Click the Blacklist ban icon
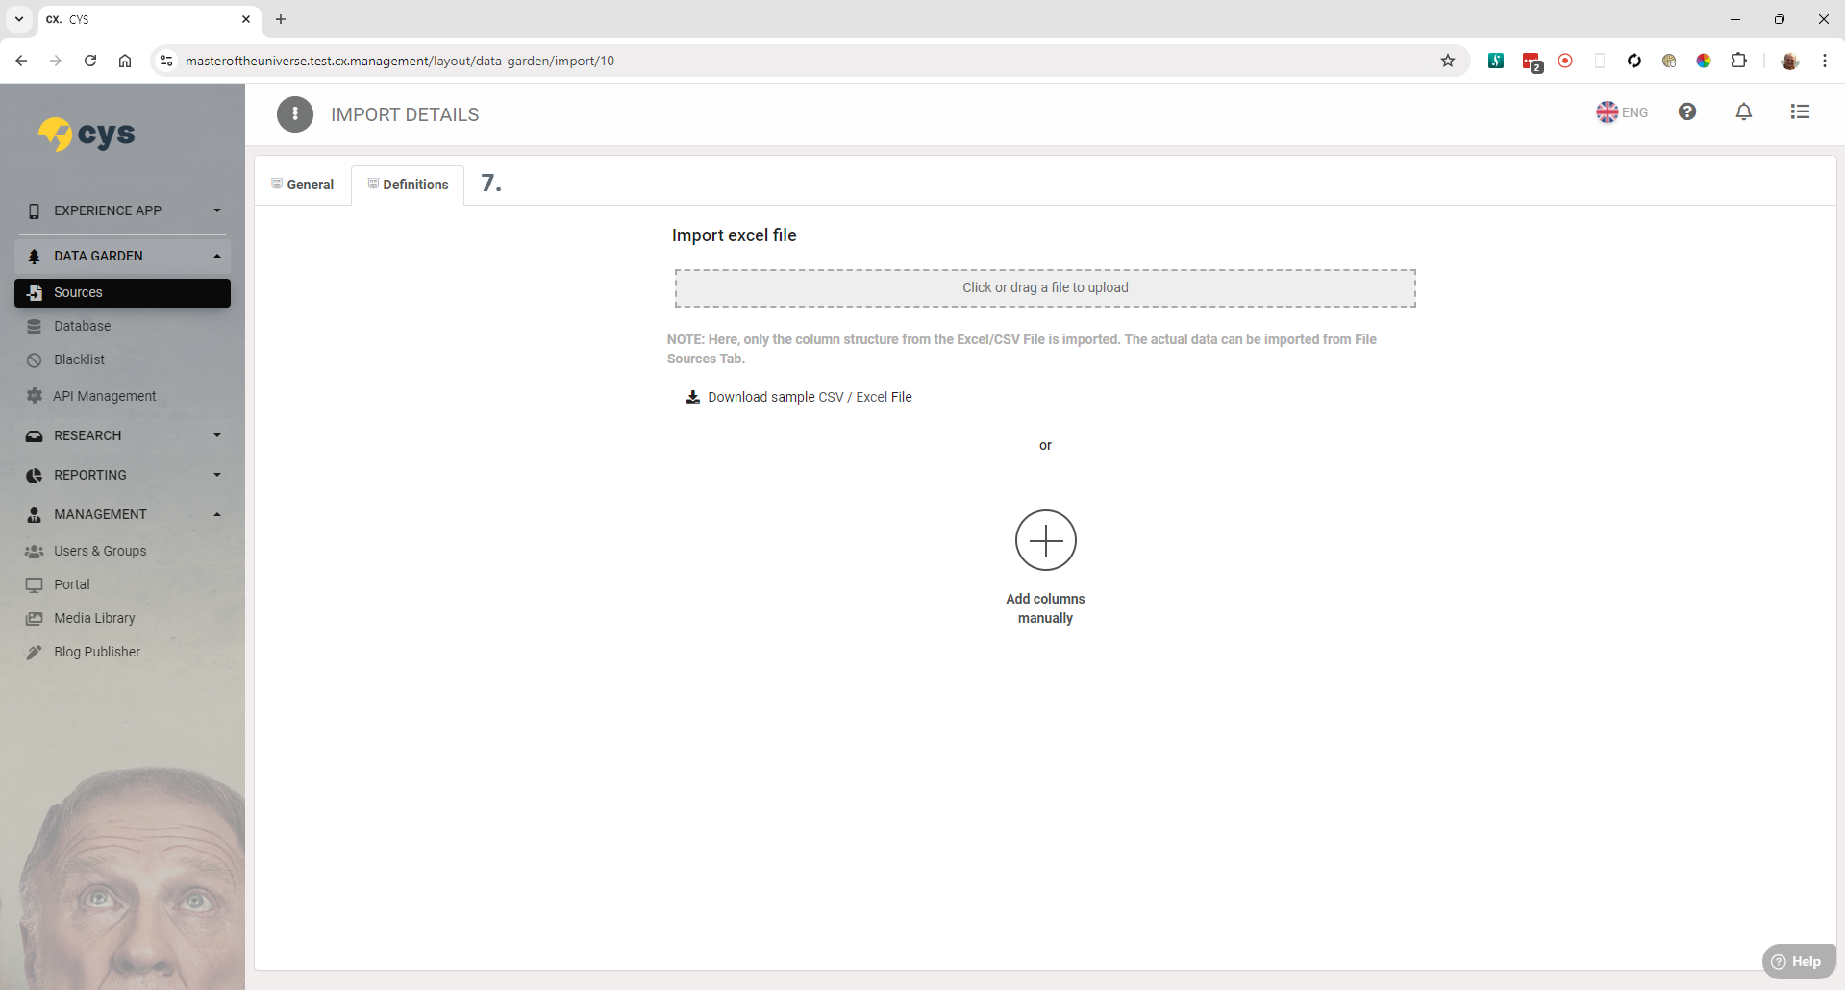This screenshot has width=1845, height=990. 35,360
